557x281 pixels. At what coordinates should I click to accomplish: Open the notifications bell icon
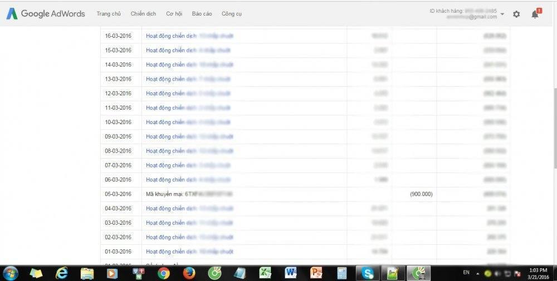(535, 14)
